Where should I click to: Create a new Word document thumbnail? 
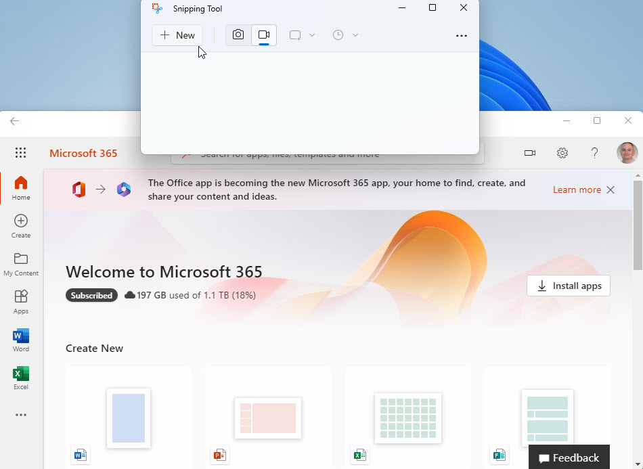[129, 418]
